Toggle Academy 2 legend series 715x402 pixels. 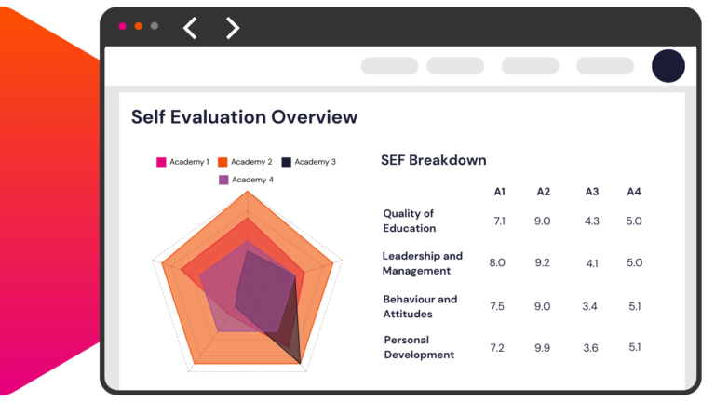[245, 162]
